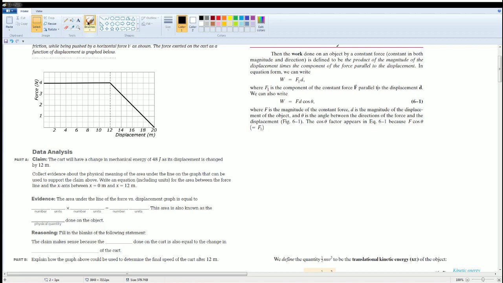Click the Copy button
The image size is (503, 283).
tap(22, 24)
